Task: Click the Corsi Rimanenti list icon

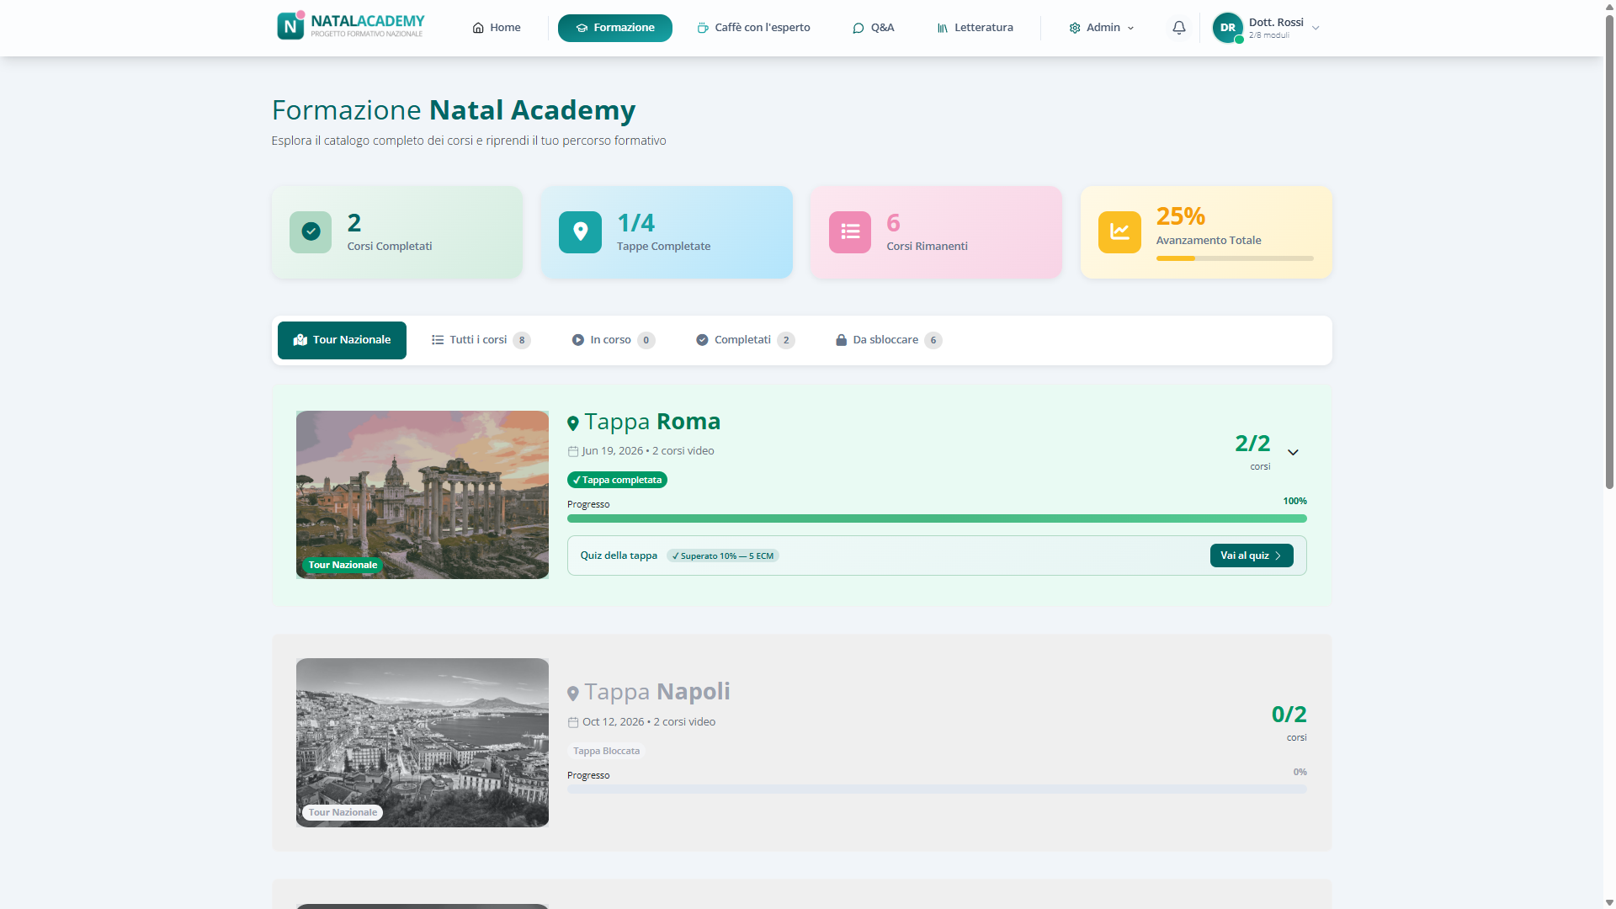Action: point(850,231)
